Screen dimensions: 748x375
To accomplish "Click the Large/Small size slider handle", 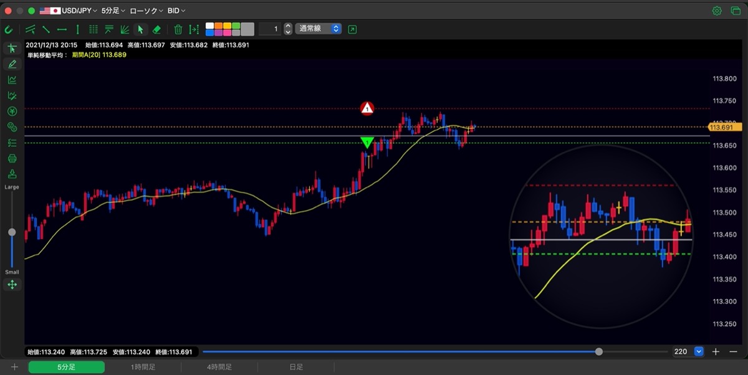I will pos(12,232).
